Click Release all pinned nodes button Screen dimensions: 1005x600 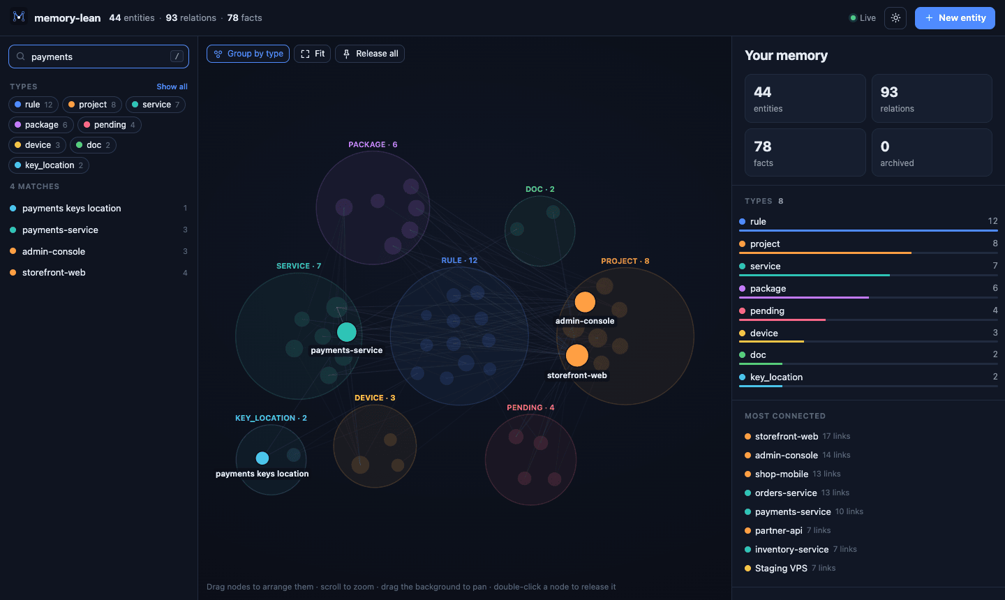[370, 54]
